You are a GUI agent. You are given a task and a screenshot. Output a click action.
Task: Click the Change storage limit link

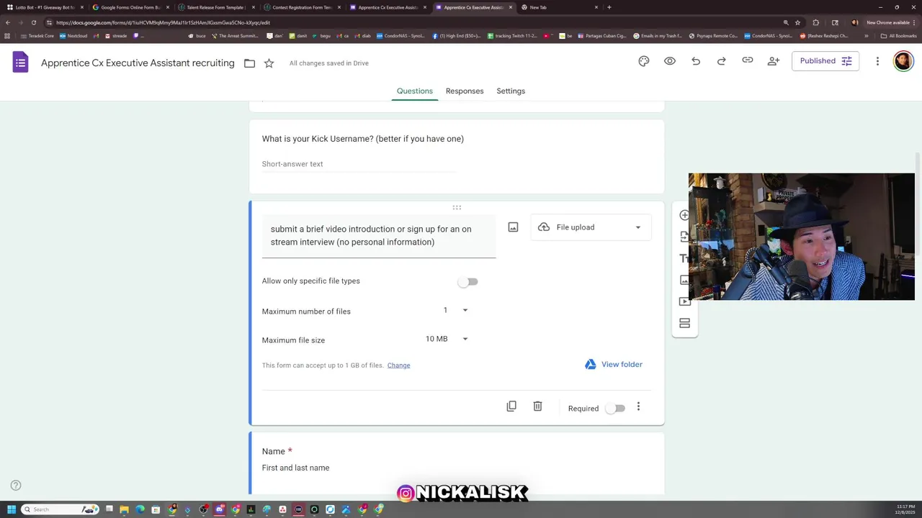(x=398, y=365)
